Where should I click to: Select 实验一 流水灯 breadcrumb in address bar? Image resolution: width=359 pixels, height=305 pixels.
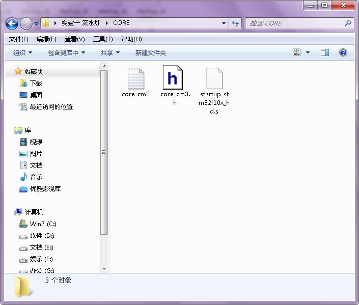pos(81,23)
